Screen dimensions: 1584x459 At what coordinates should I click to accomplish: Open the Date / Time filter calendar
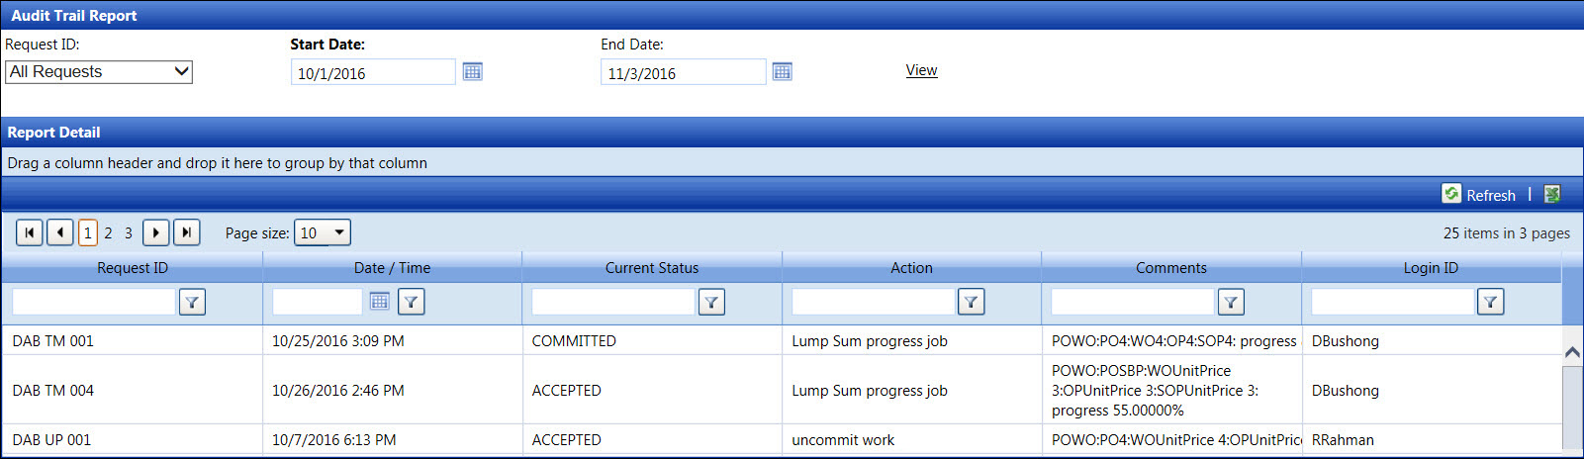pos(379,302)
